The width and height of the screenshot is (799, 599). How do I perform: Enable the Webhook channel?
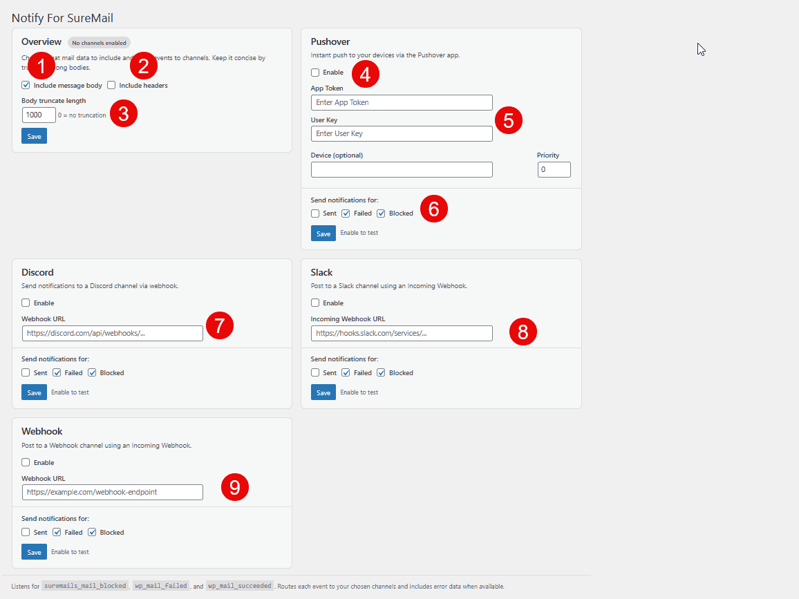tap(26, 462)
